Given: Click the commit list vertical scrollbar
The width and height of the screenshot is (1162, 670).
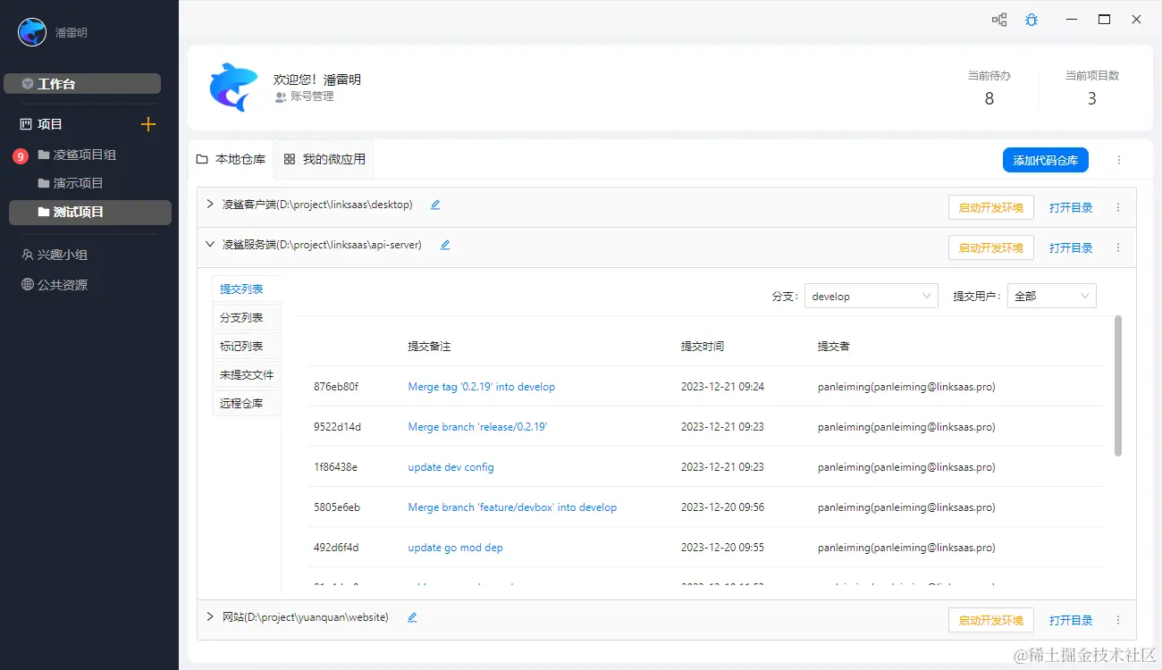Looking at the screenshot, I should [x=1118, y=386].
